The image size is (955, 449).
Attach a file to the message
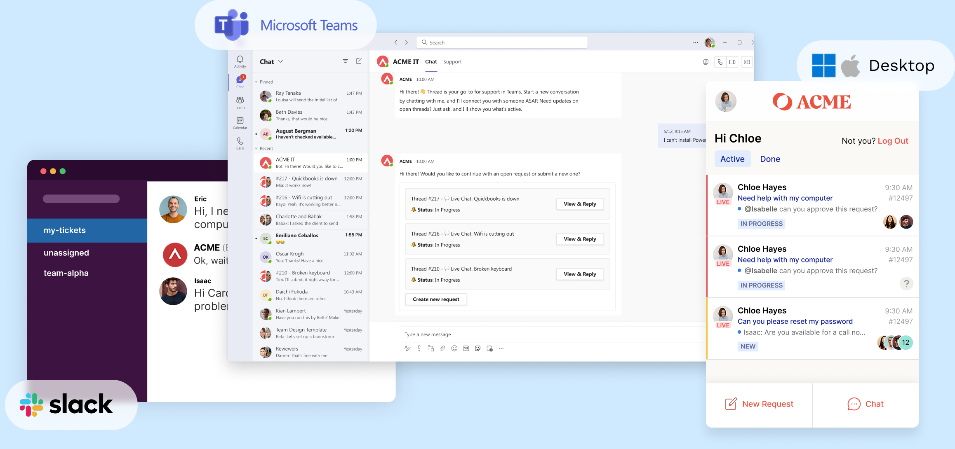click(443, 348)
